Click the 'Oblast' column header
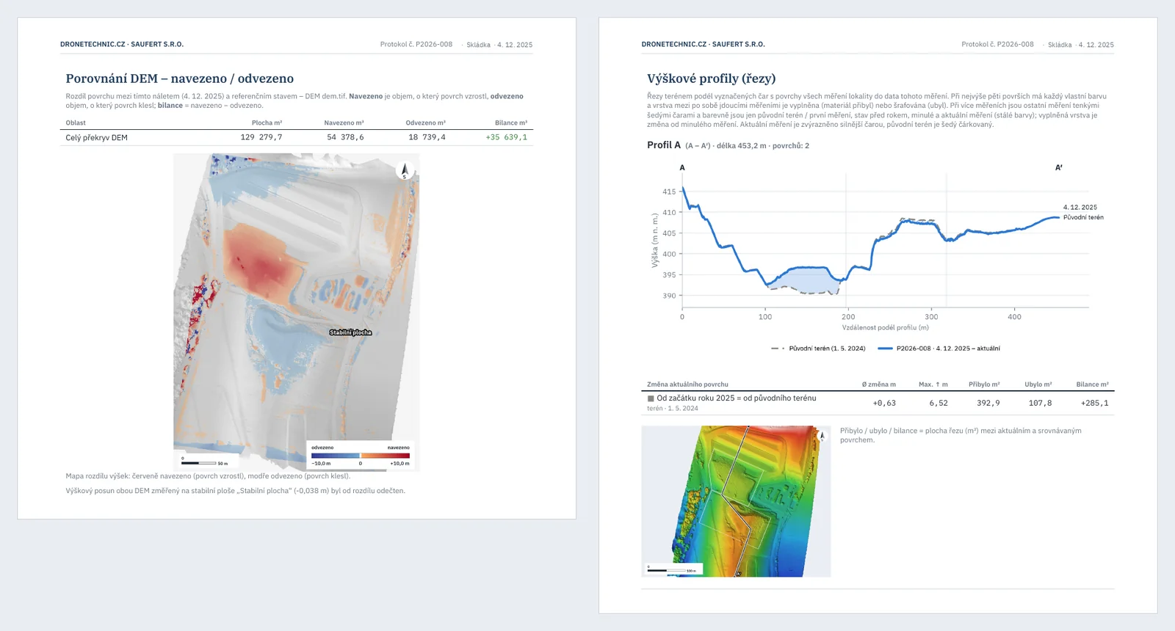 (76, 123)
